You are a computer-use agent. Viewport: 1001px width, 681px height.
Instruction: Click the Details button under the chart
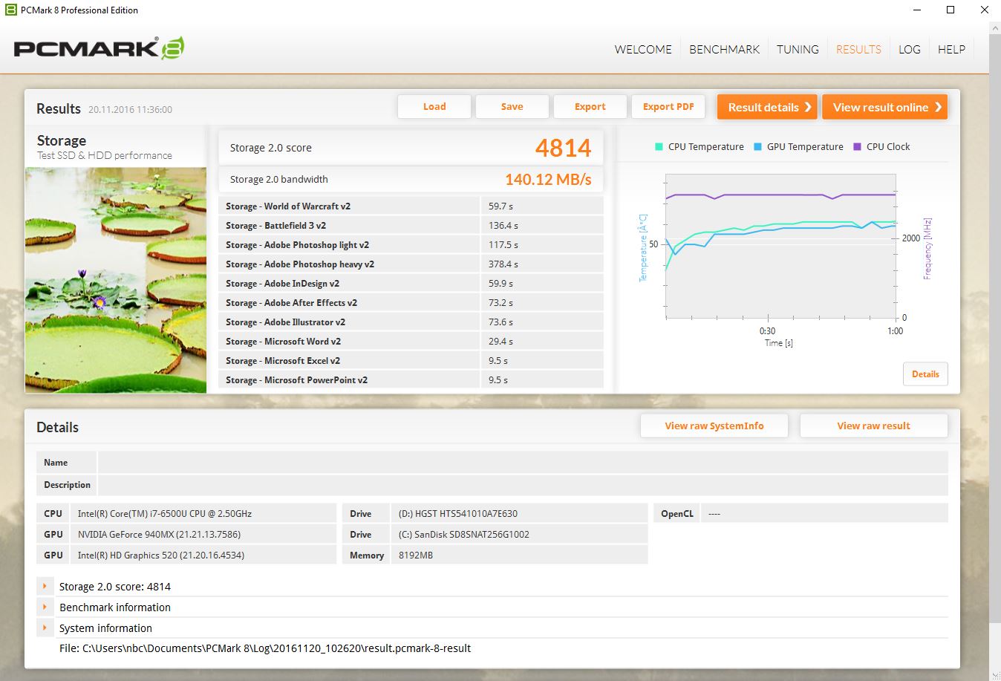[925, 374]
